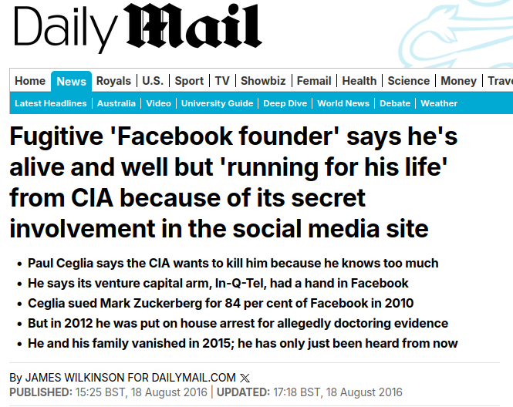Visit the Science section
Image resolution: width=513 pixels, height=407 pixels.
409,81
